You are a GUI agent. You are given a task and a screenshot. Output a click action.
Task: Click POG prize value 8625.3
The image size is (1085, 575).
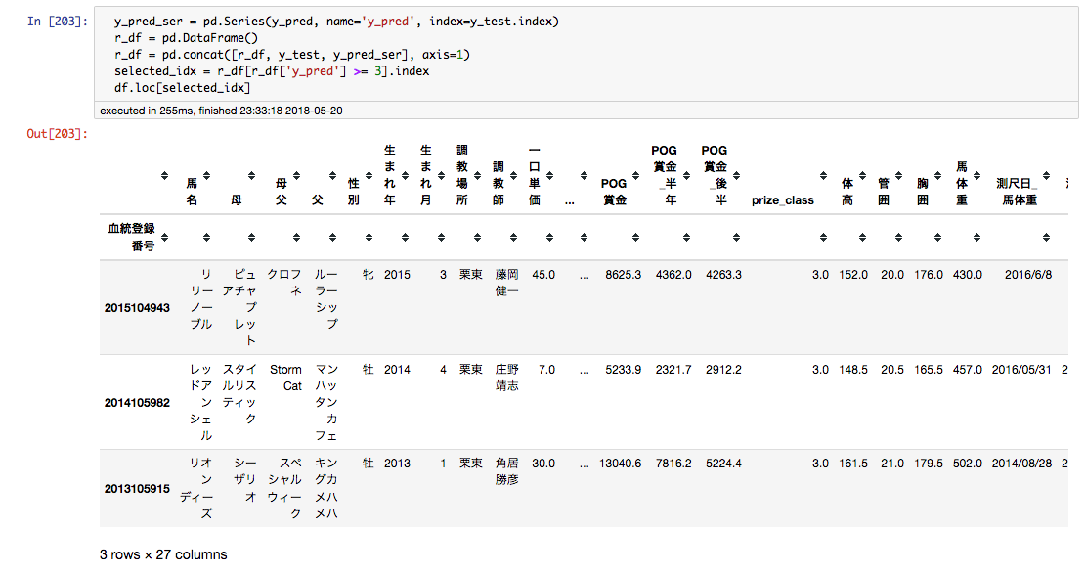623,275
